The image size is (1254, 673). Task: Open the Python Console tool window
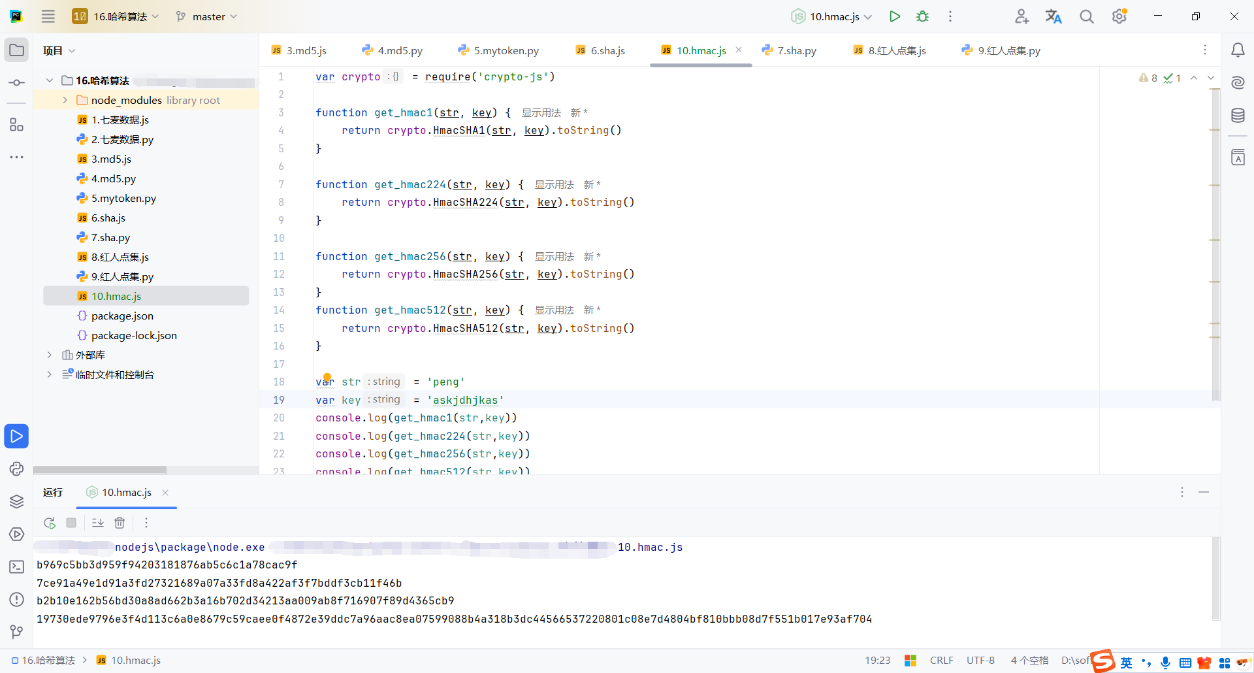(16, 468)
